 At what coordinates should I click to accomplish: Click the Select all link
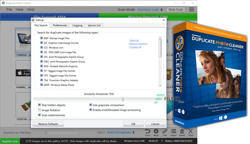[x=134, y=40]
